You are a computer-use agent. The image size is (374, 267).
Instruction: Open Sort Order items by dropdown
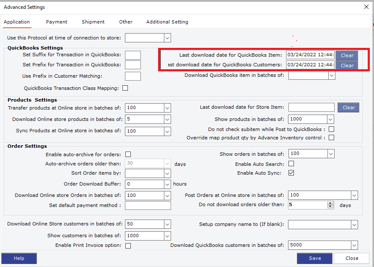pyautogui.click(x=167, y=173)
